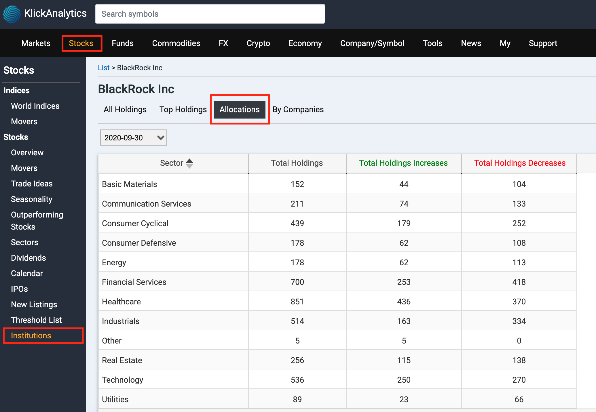596x412 pixels.
Task: Open Threshold List in sidebar
Action: tap(36, 320)
